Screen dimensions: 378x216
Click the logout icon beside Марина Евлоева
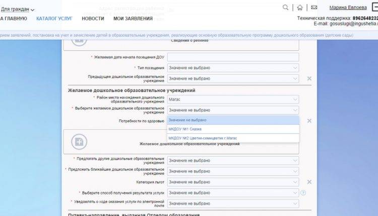(374, 7)
